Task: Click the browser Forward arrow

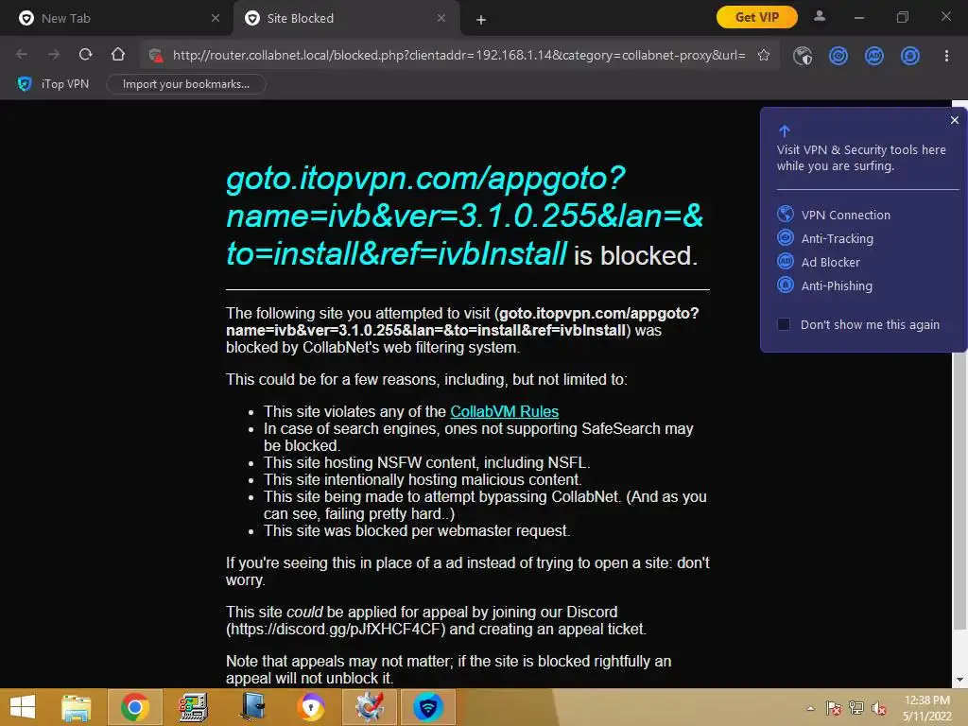Action: tap(54, 55)
